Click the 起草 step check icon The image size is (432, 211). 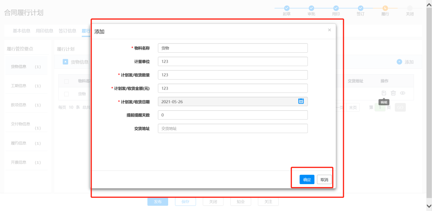(x=287, y=8)
